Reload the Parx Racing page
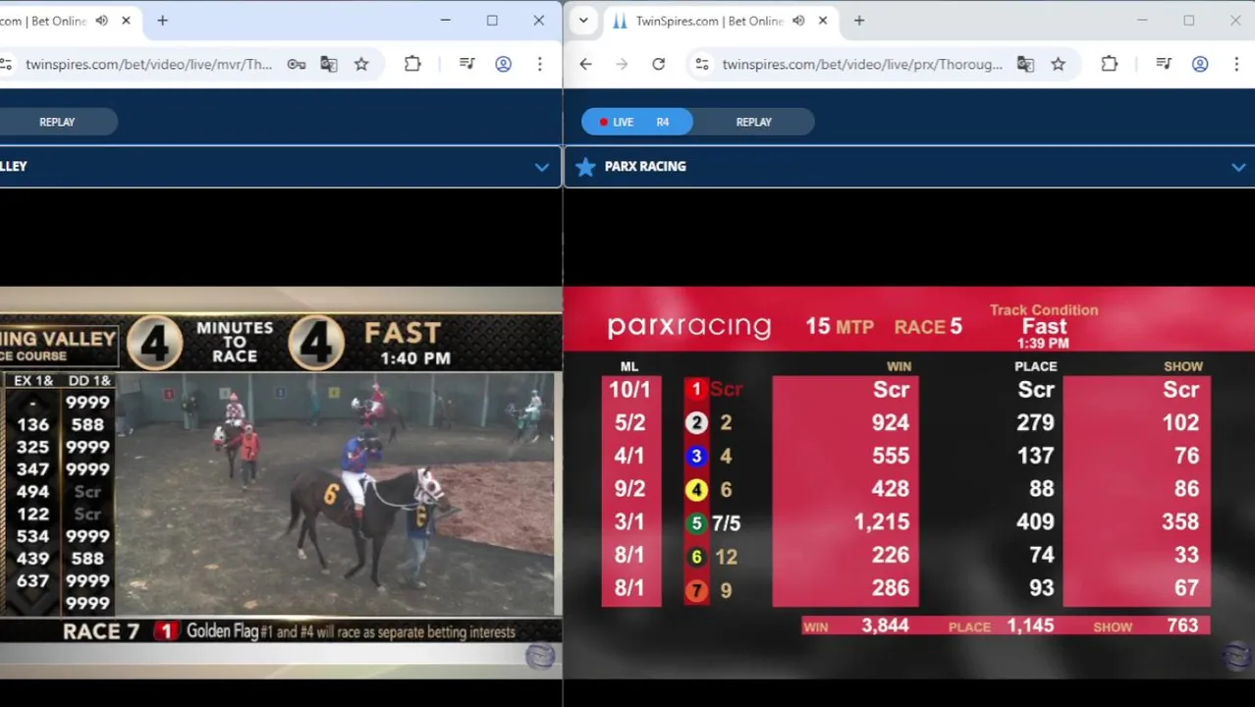1255x707 pixels. [x=659, y=64]
